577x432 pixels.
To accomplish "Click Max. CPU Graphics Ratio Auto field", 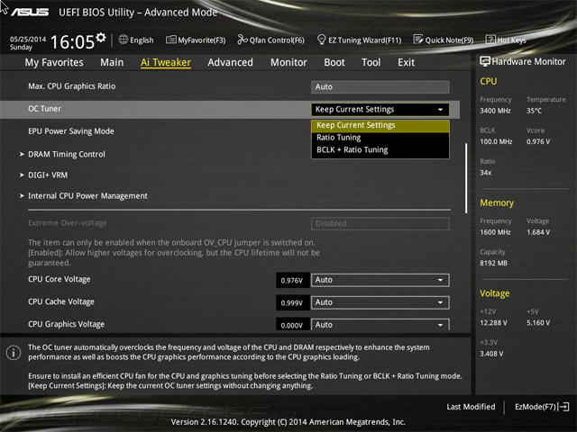I will click(x=380, y=87).
